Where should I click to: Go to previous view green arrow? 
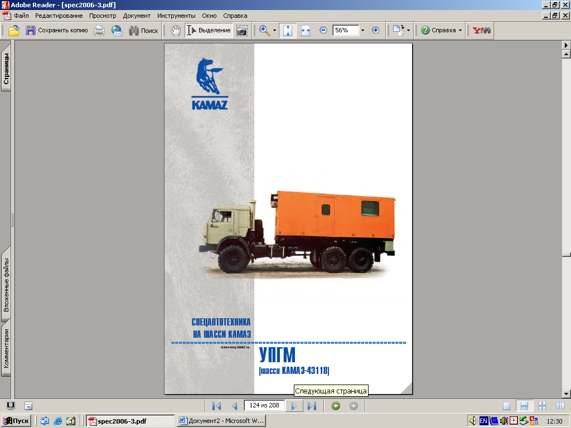[336, 406]
